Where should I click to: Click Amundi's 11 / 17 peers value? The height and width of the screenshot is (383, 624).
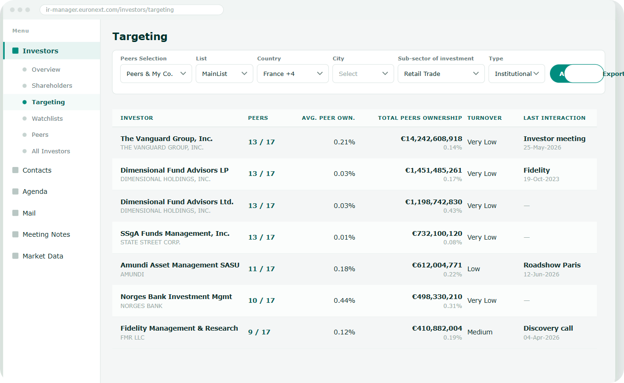[261, 269]
